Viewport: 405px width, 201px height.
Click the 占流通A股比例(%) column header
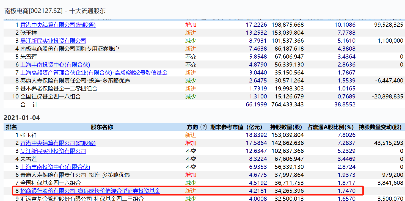coord(330,127)
